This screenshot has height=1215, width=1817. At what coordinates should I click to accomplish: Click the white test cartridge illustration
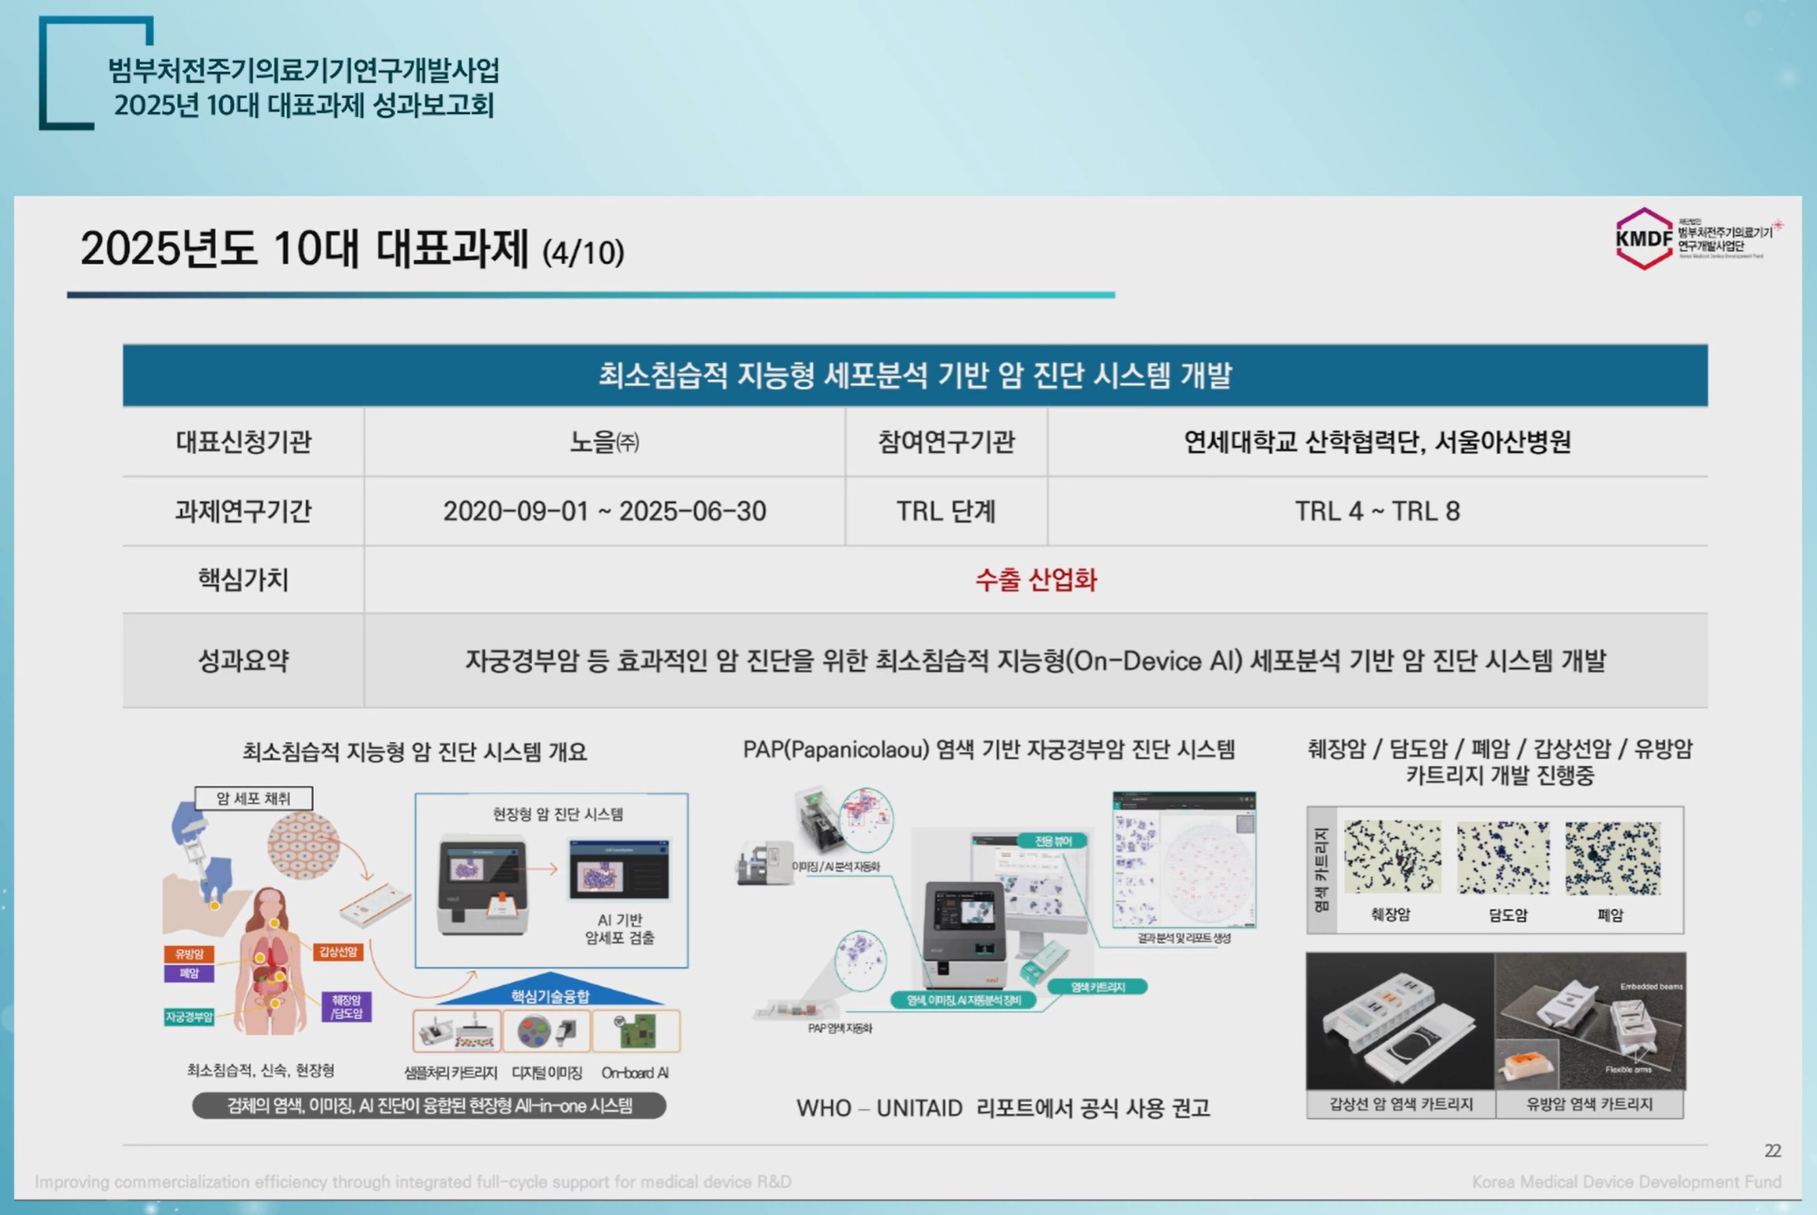point(376,906)
